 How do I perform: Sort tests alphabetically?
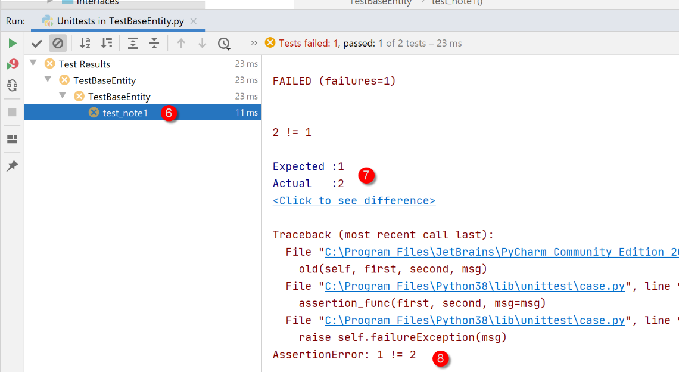coord(85,43)
